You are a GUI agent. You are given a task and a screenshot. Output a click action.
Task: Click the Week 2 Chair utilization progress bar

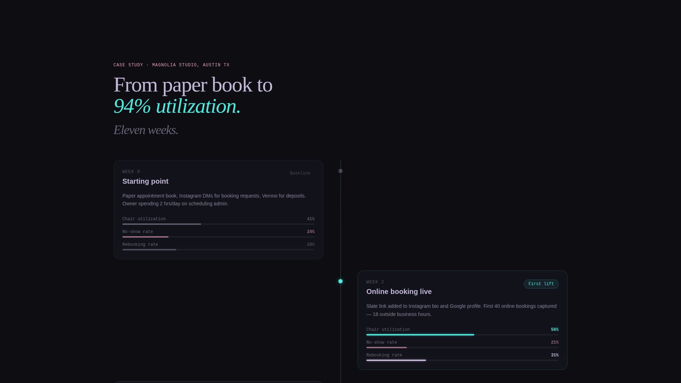tap(463, 335)
